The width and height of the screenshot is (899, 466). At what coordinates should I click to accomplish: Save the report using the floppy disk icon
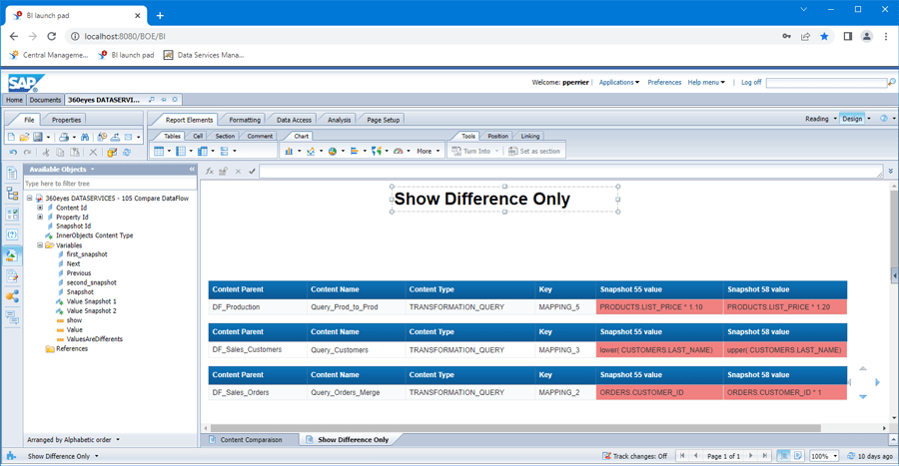[38, 138]
